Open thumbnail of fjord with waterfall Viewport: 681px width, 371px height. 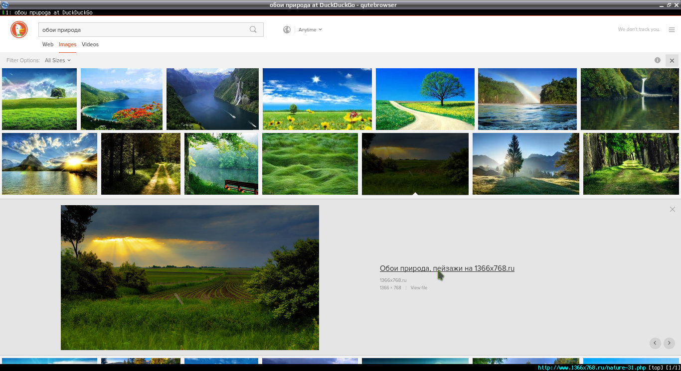[x=212, y=99]
